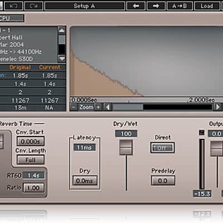Click the RT60 1.4s value
This screenshot has width=223, height=223.
click(x=33, y=176)
